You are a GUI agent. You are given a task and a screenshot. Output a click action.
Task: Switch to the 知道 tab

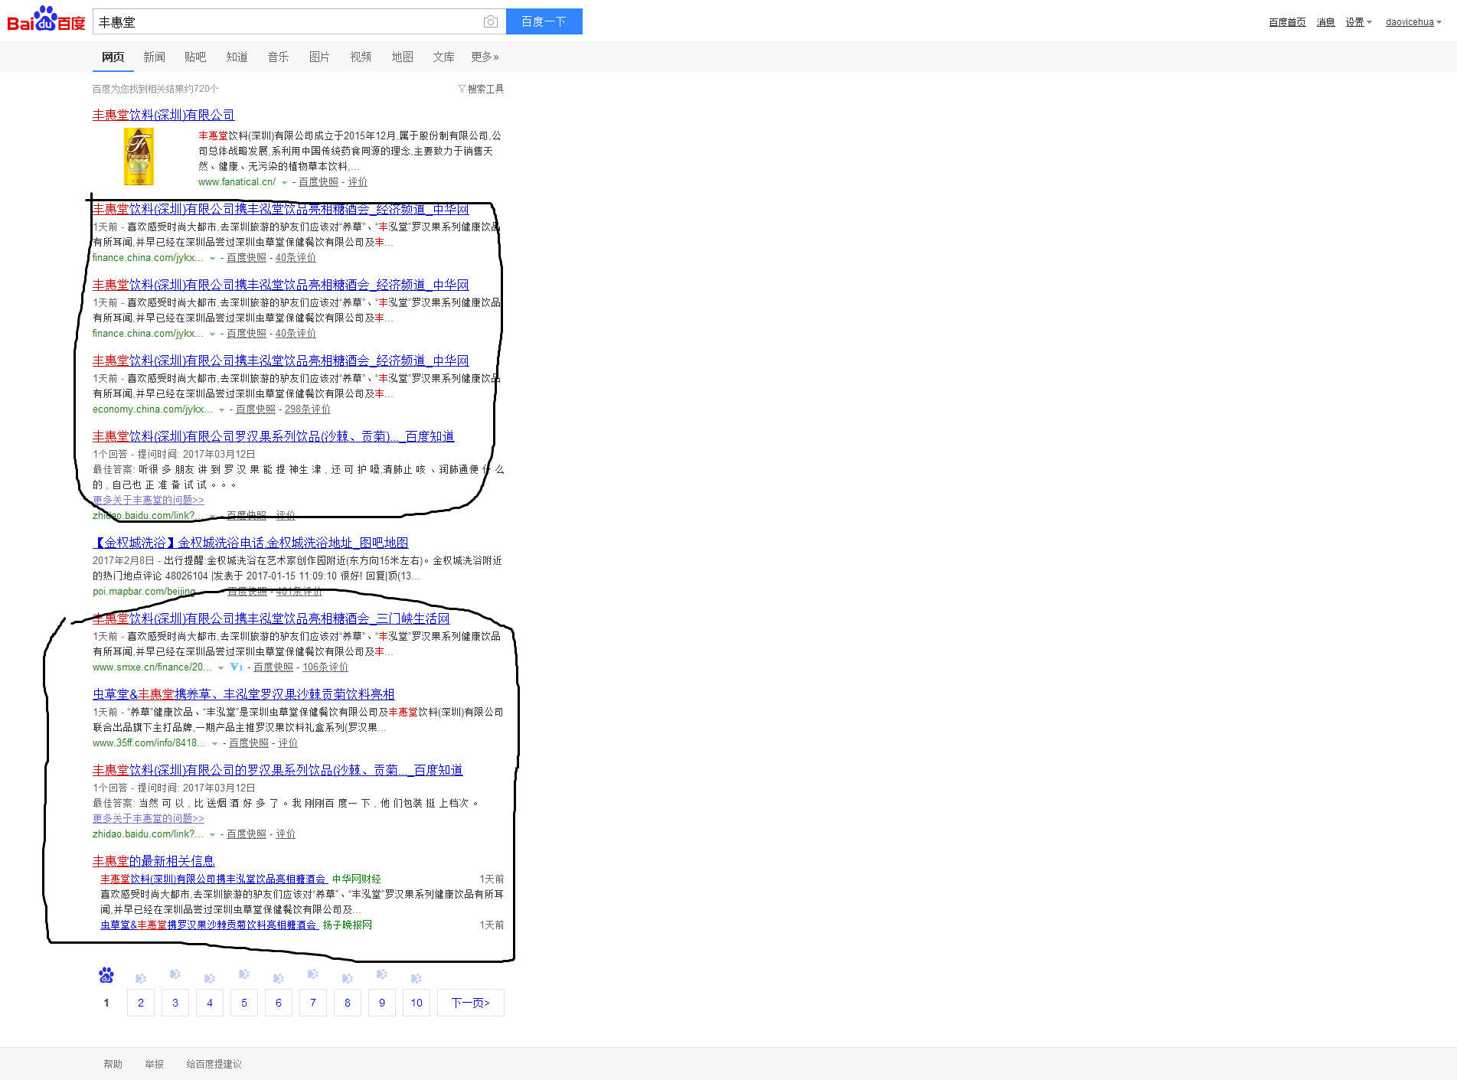[237, 57]
